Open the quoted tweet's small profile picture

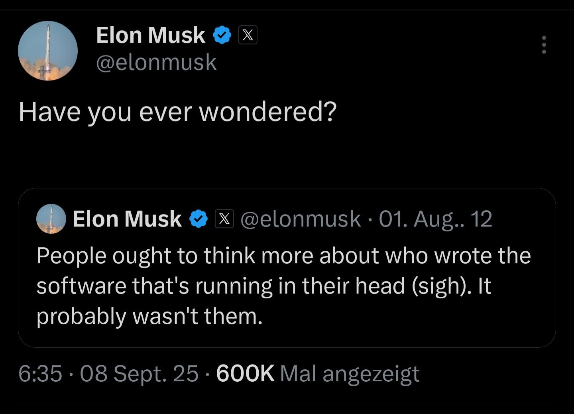pos(51,219)
